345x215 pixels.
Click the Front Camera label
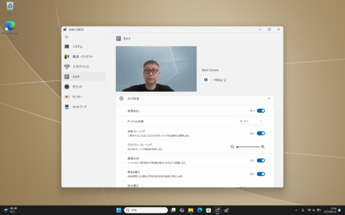210,70
